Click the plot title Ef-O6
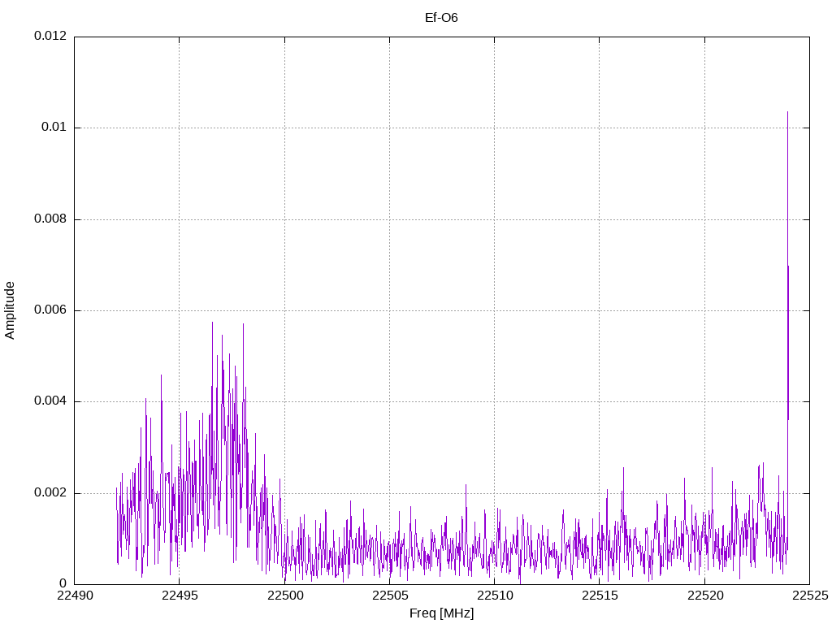This screenshot has height=624, width=832. point(441,18)
